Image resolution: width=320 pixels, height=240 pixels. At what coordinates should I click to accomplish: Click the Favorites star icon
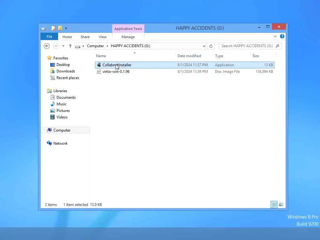click(x=49, y=58)
